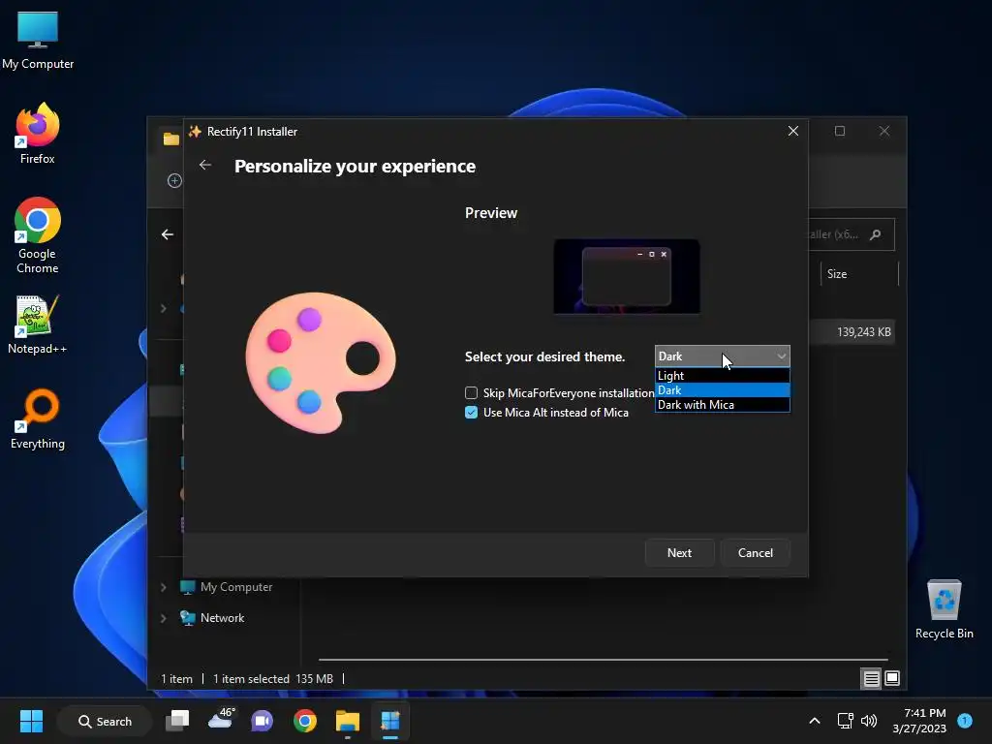Maximize the File Explorer window

coord(840,131)
